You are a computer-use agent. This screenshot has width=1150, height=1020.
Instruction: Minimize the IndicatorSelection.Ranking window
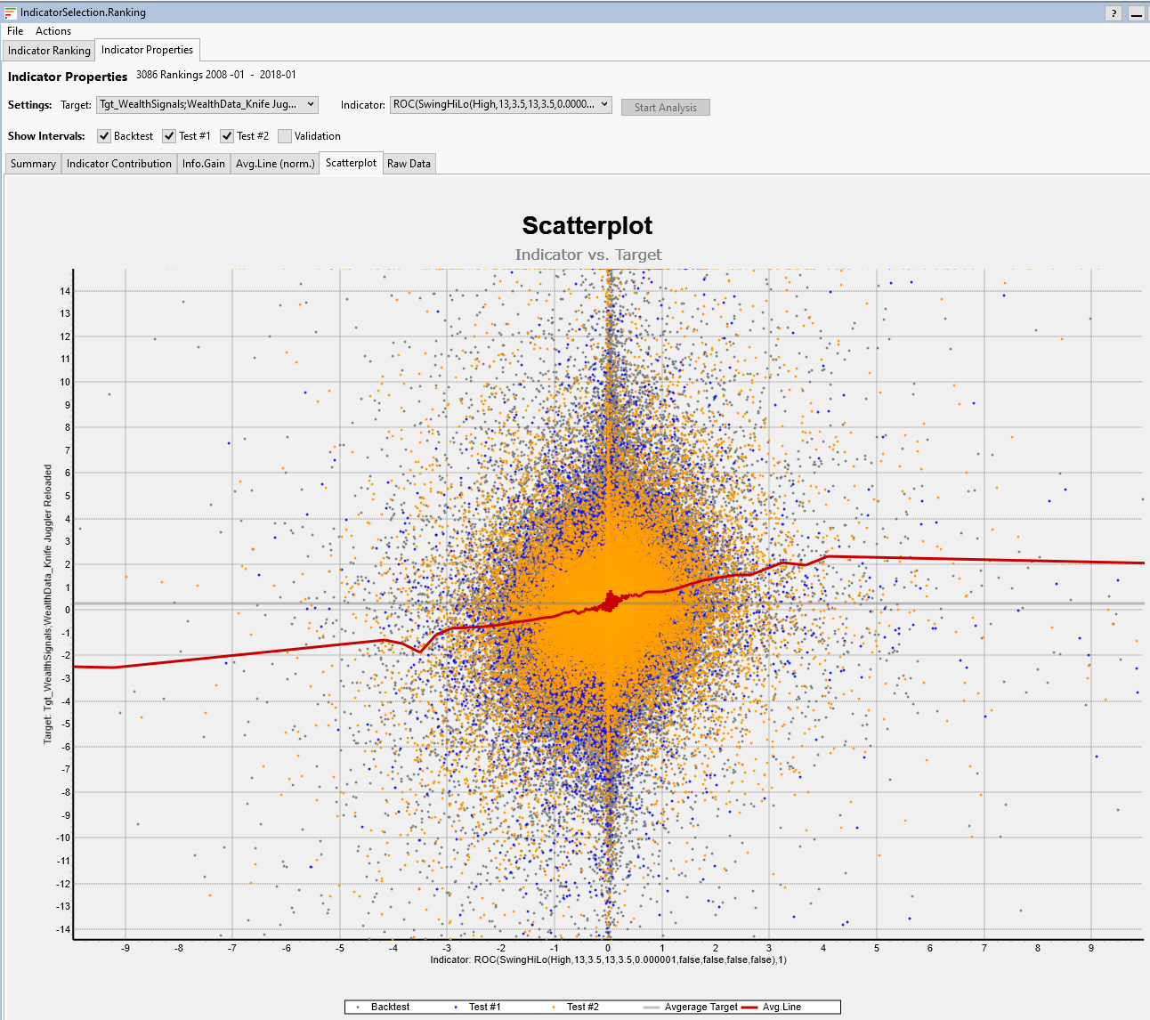1137,13
